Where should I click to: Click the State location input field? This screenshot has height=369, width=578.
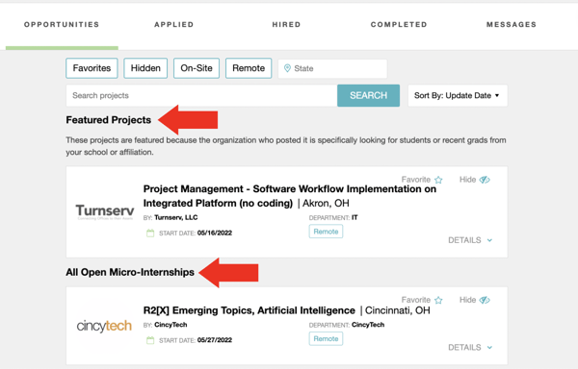[332, 68]
